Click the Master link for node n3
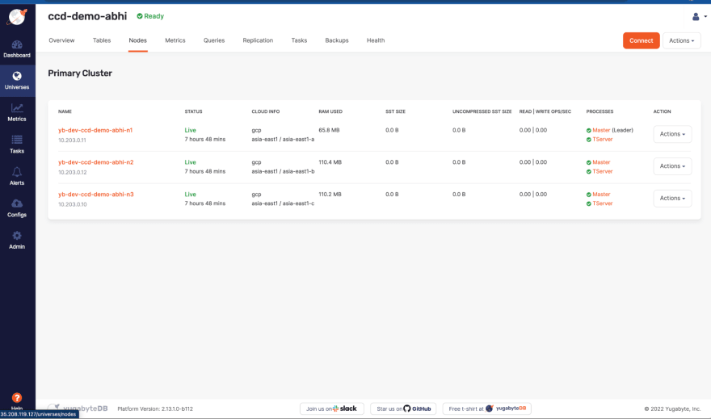 point(601,195)
